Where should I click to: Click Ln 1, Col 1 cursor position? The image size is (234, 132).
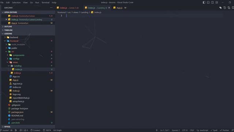click(165, 130)
